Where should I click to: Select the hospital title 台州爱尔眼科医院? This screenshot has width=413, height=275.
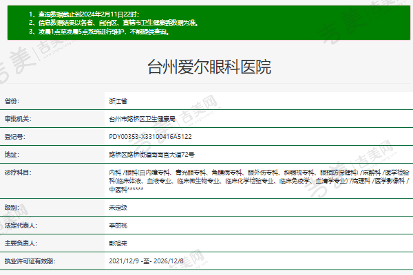click(209, 67)
